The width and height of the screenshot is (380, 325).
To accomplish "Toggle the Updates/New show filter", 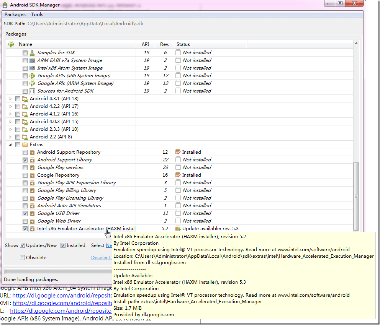I will [x=22, y=245].
